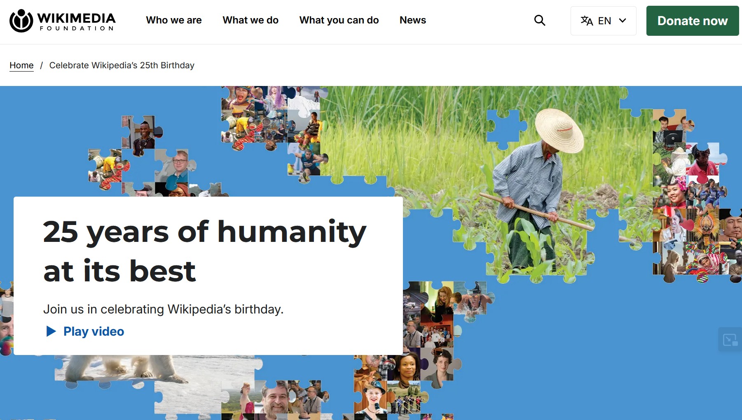Open search with the magnifying glass icon

(540, 21)
